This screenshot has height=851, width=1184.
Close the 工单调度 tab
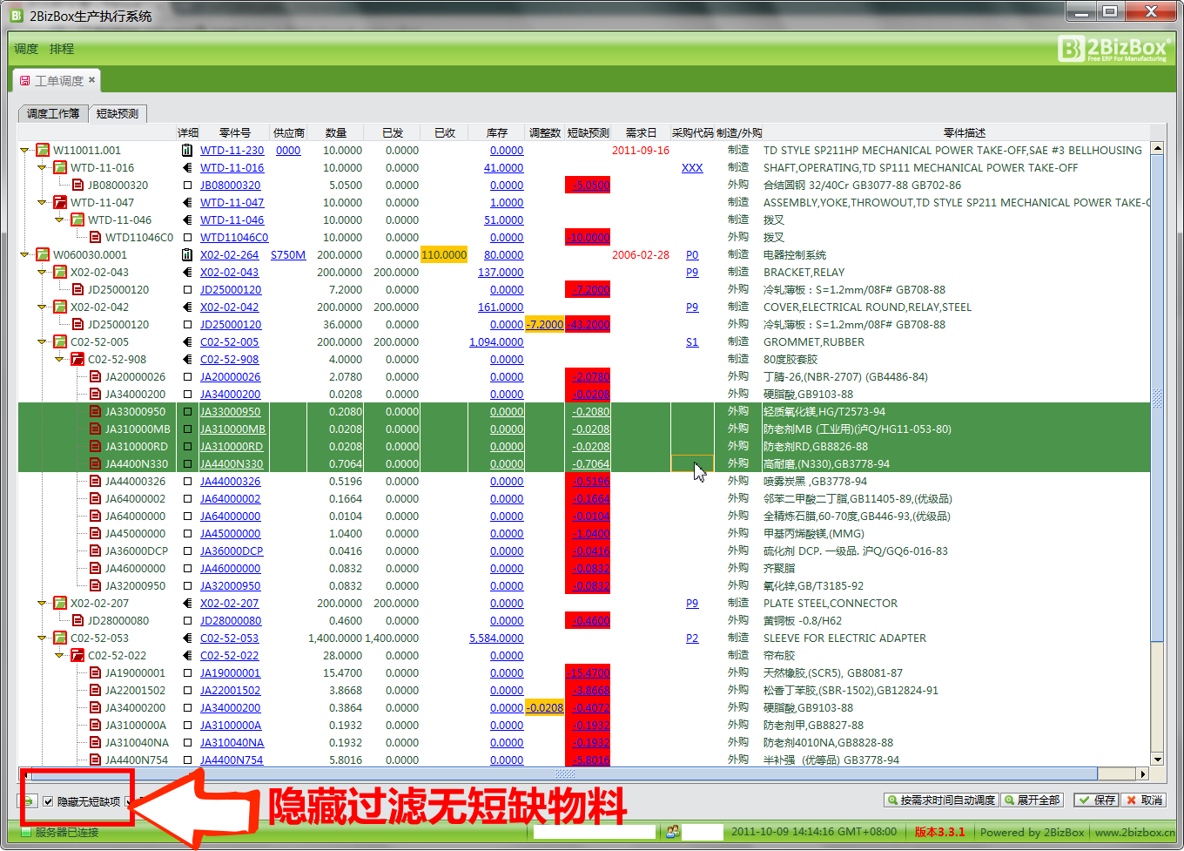pyautogui.click(x=91, y=80)
